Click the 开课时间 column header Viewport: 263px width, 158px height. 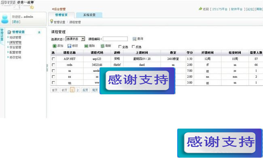click(x=208, y=53)
